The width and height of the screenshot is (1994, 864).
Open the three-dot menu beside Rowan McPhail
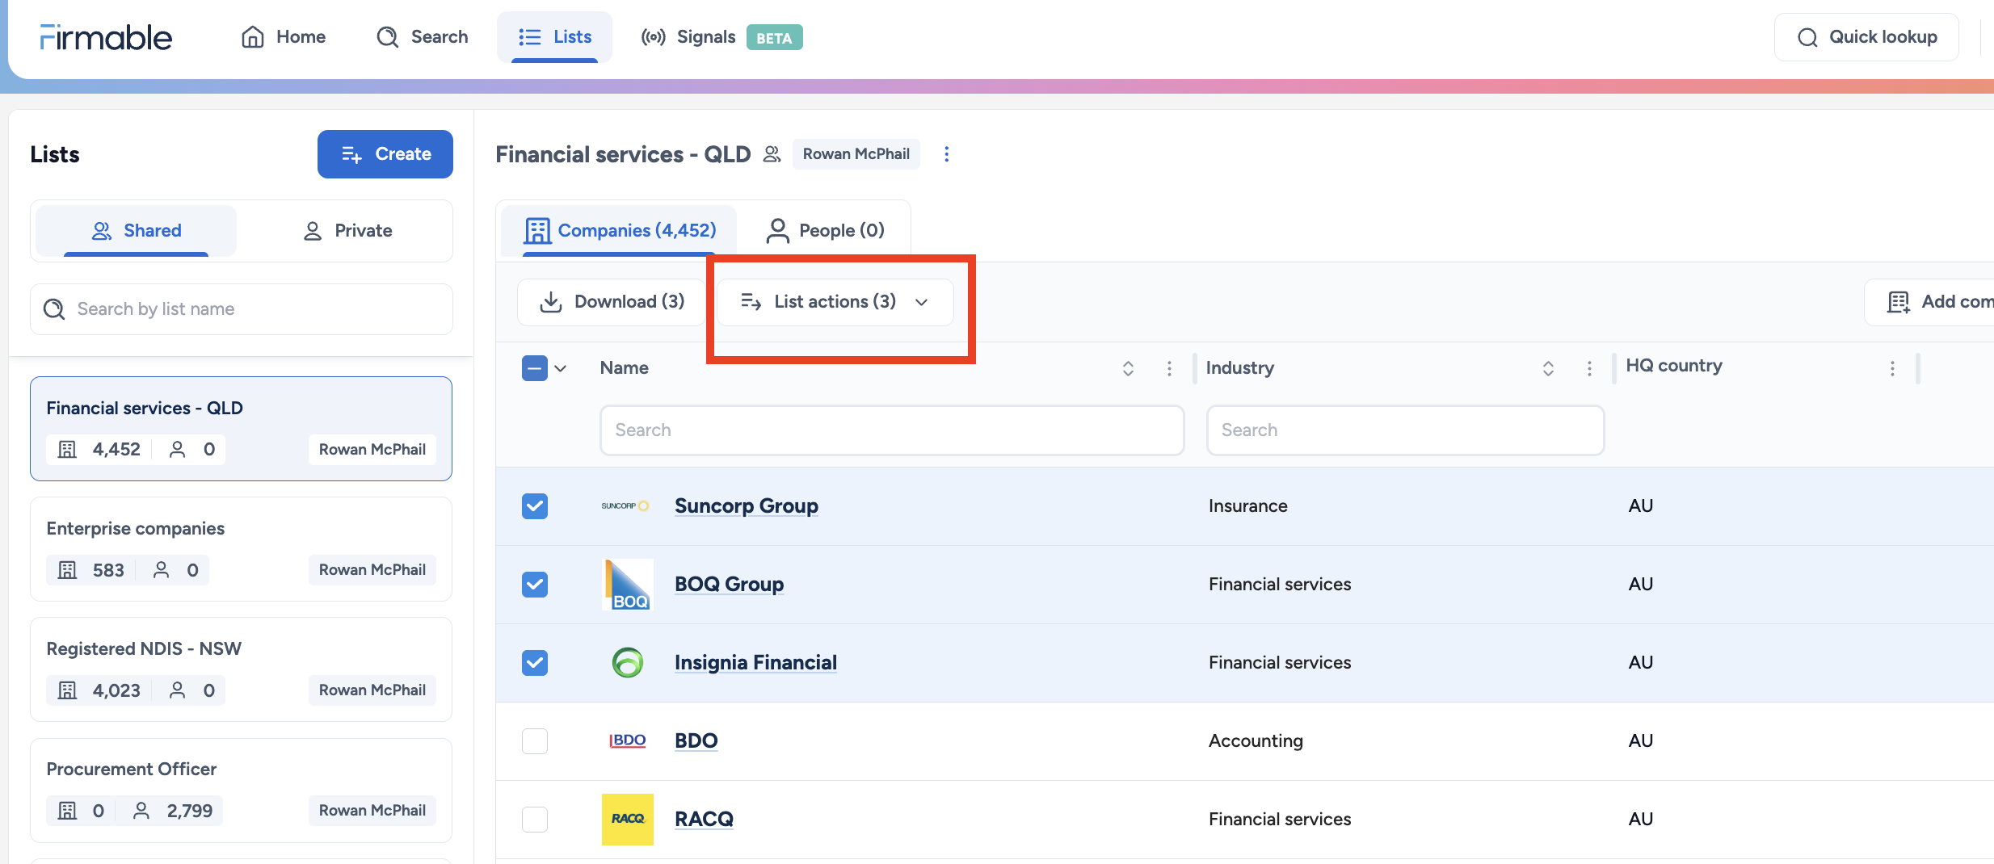tap(946, 154)
